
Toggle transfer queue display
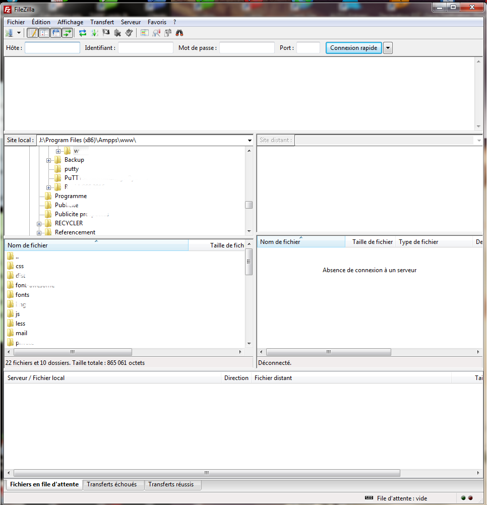68,33
